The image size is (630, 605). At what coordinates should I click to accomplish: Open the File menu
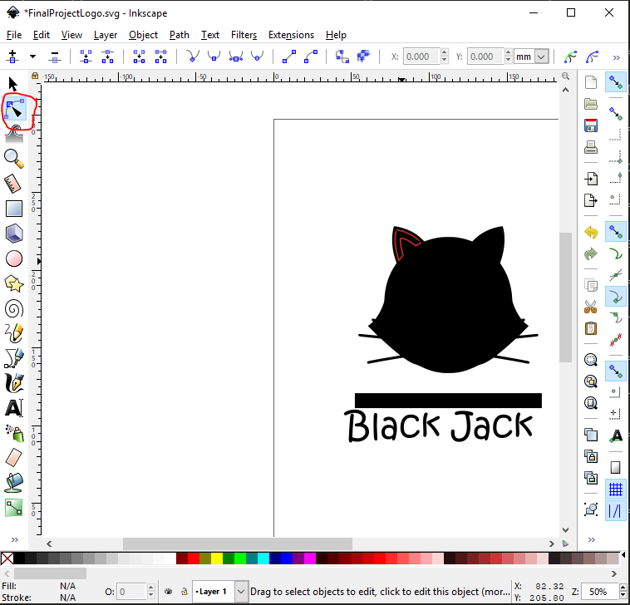point(14,35)
